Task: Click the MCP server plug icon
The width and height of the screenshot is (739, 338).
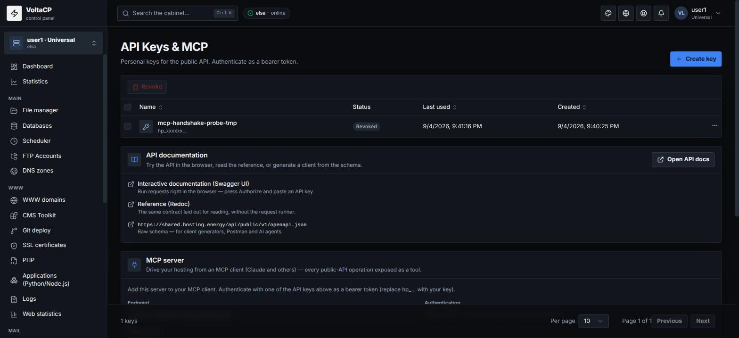Action: 134,264
